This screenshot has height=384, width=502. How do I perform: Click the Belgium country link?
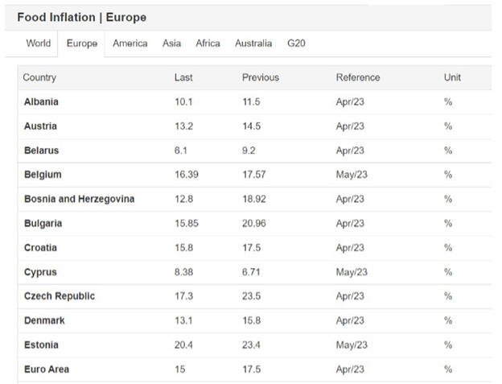point(43,175)
